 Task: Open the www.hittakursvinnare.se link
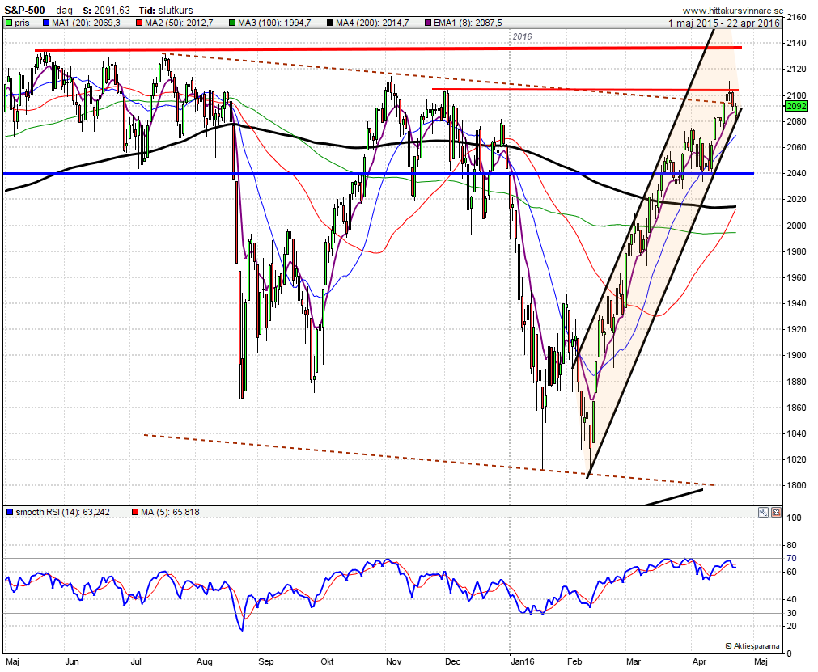coord(733,11)
